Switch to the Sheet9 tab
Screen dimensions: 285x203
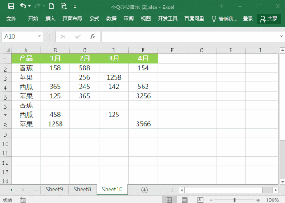coord(54,189)
